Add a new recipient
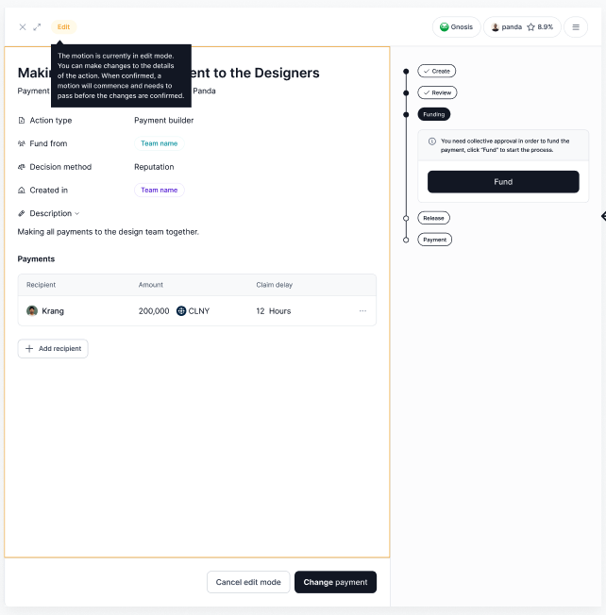606x615 pixels. point(53,349)
